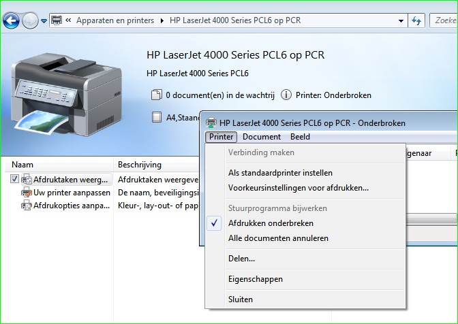458x324 pixels.
Task: Click the Eigenaar column header in queue window
Action: click(x=427, y=153)
